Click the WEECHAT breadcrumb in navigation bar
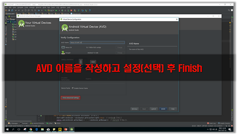The width and height of the screenshot is (238, 135). tap(10, 14)
